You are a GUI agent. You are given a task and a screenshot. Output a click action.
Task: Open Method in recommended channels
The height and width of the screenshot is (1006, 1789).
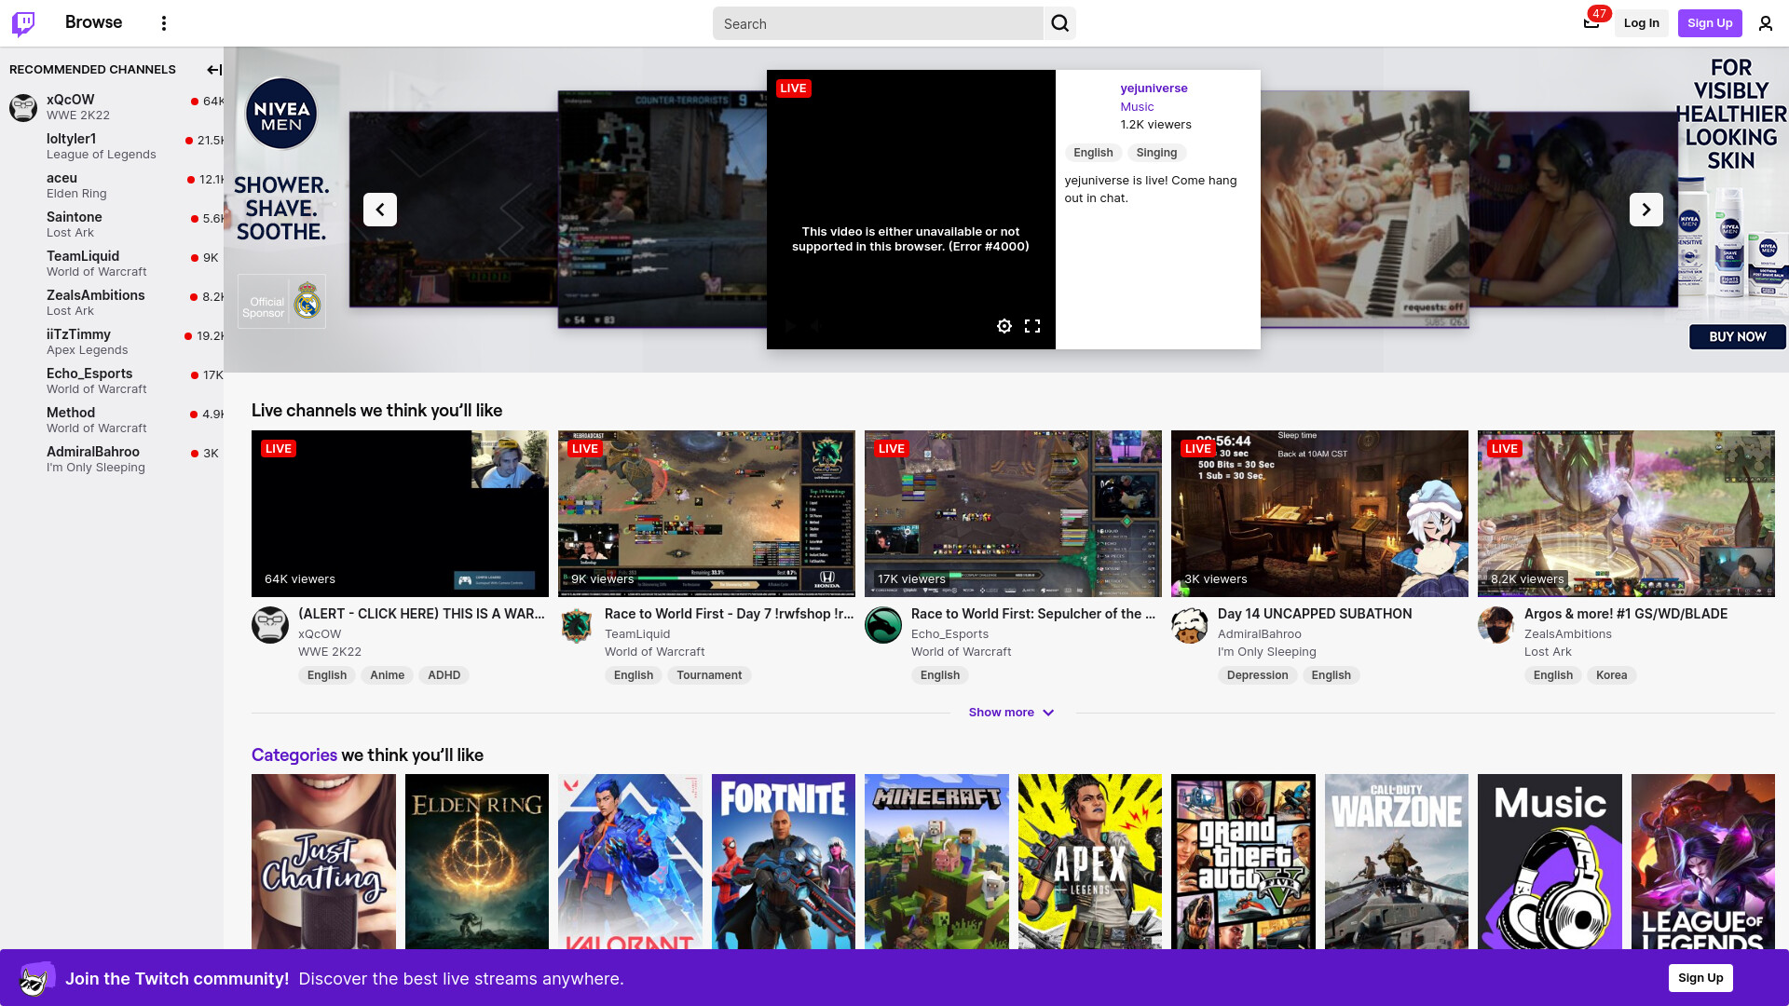point(112,420)
